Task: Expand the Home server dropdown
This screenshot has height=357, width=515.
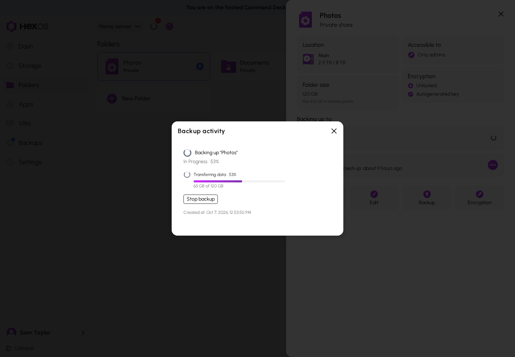Action: click(x=119, y=26)
